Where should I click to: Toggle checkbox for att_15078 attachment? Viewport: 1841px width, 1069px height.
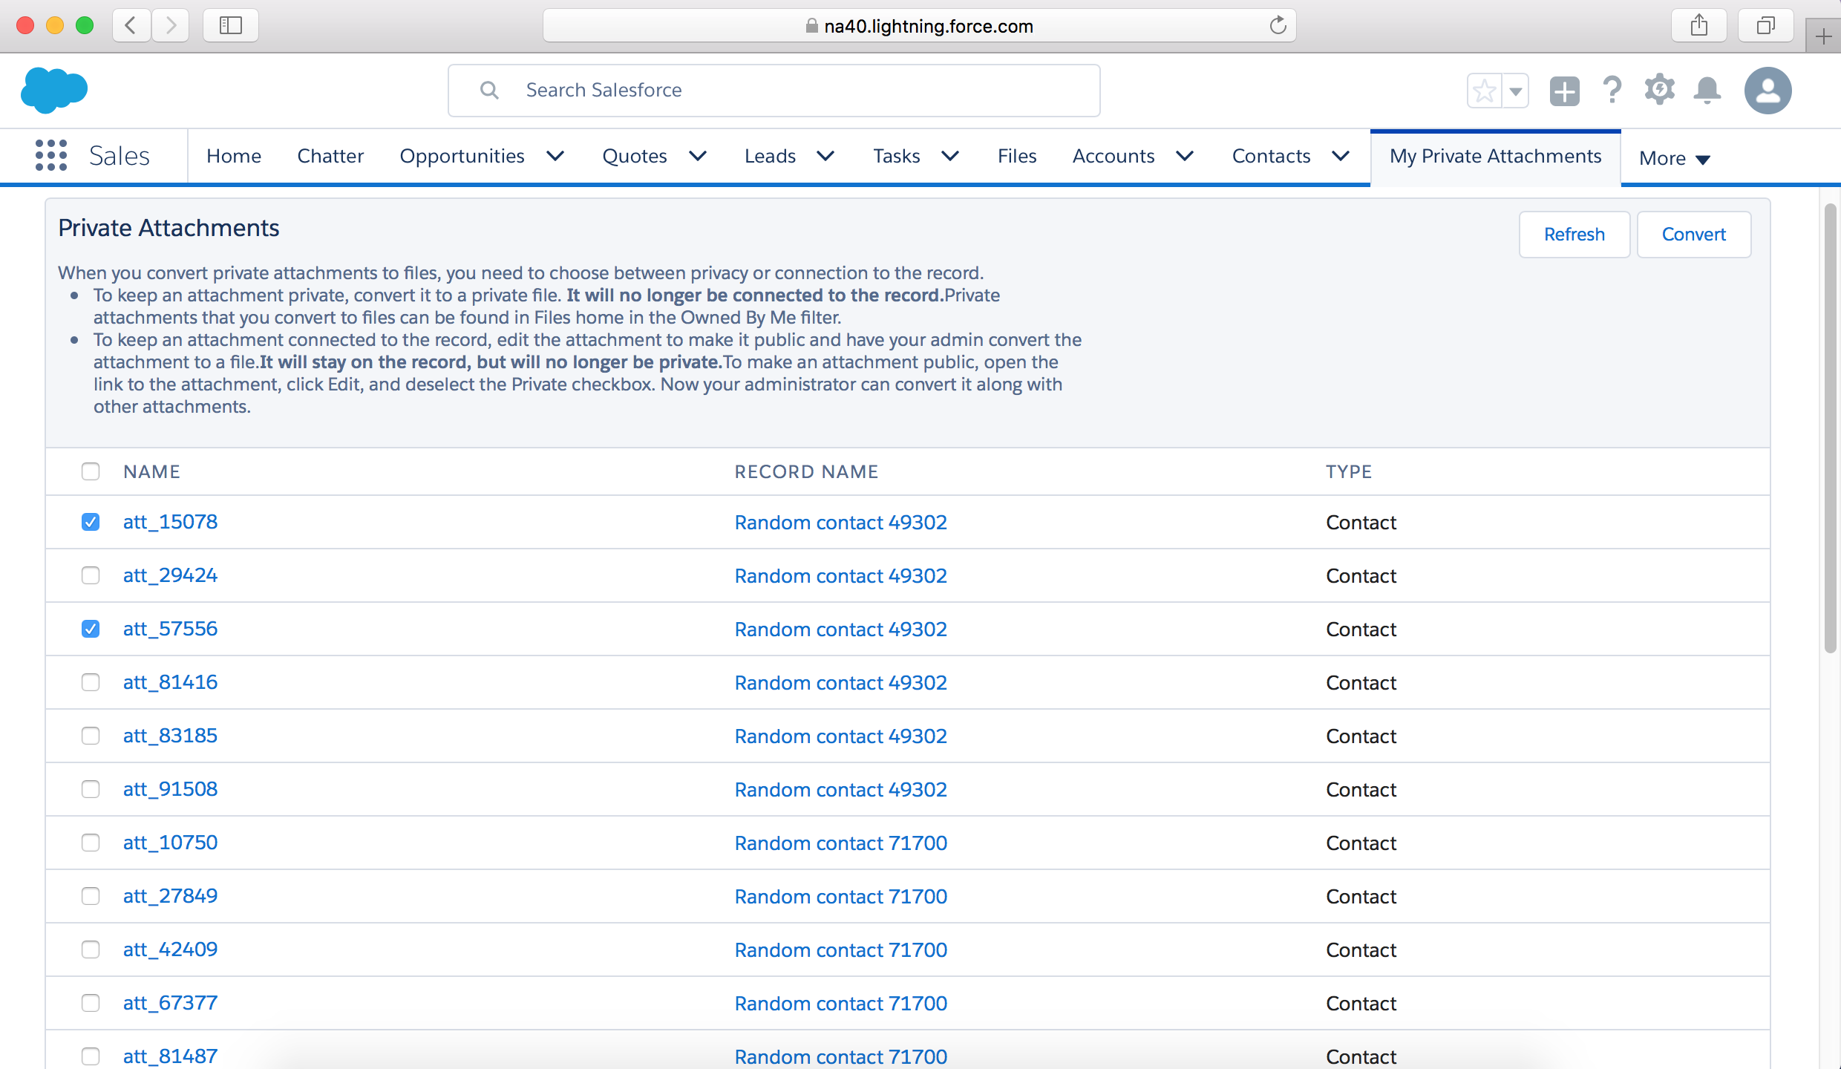[x=91, y=522]
